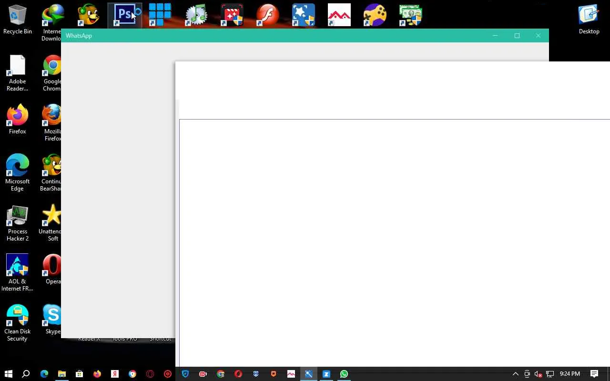Open the Action Center notifications icon
This screenshot has height=381, width=610.
594,374
